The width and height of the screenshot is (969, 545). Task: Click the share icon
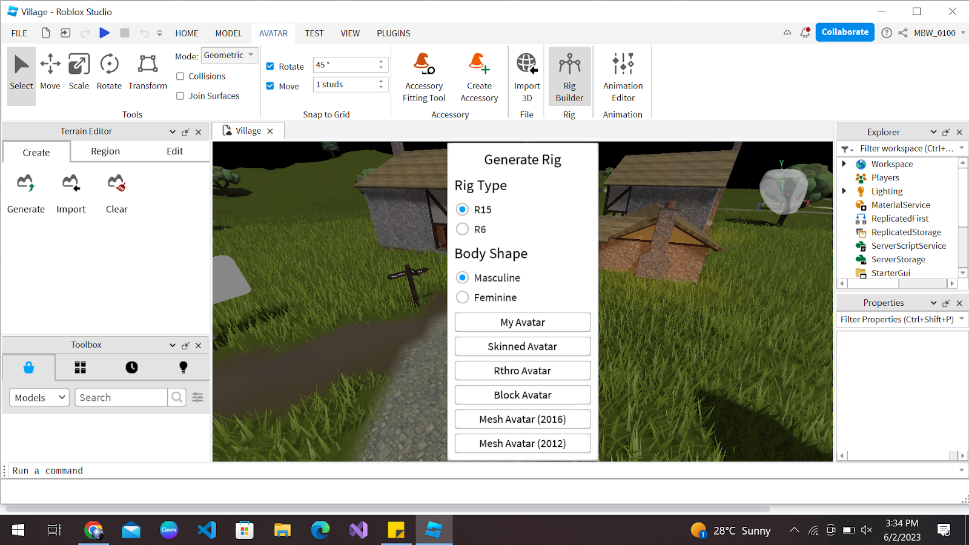pyautogui.click(x=903, y=33)
